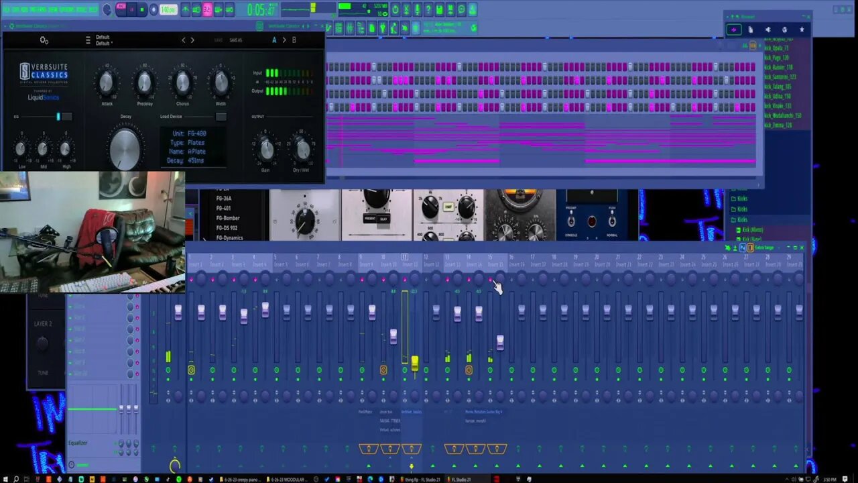Click the Windows Start button

(x=5, y=479)
